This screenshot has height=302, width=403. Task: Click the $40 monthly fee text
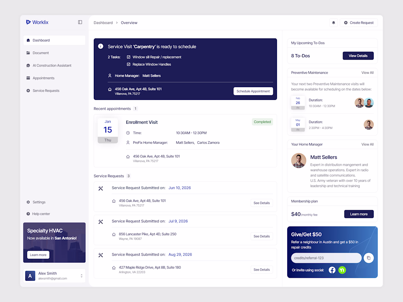[x=304, y=214]
